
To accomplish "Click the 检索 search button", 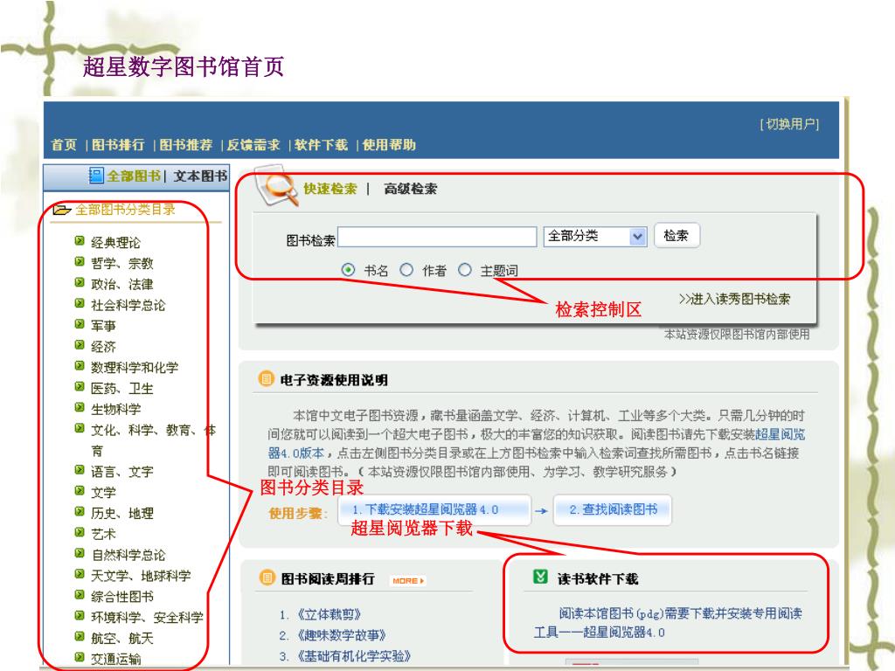I will click(x=676, y=236).
